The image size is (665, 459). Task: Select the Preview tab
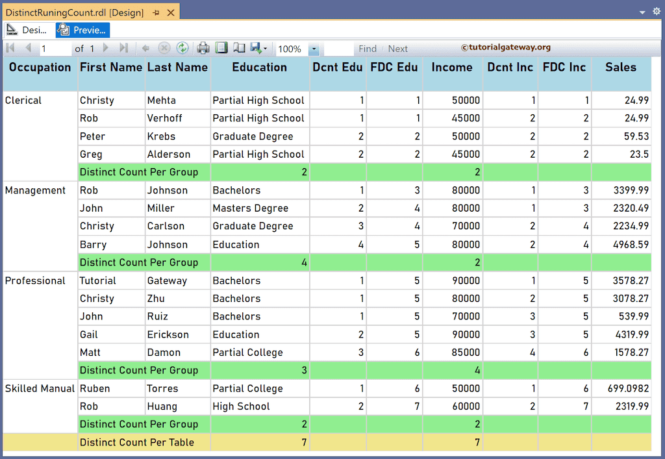82,30
